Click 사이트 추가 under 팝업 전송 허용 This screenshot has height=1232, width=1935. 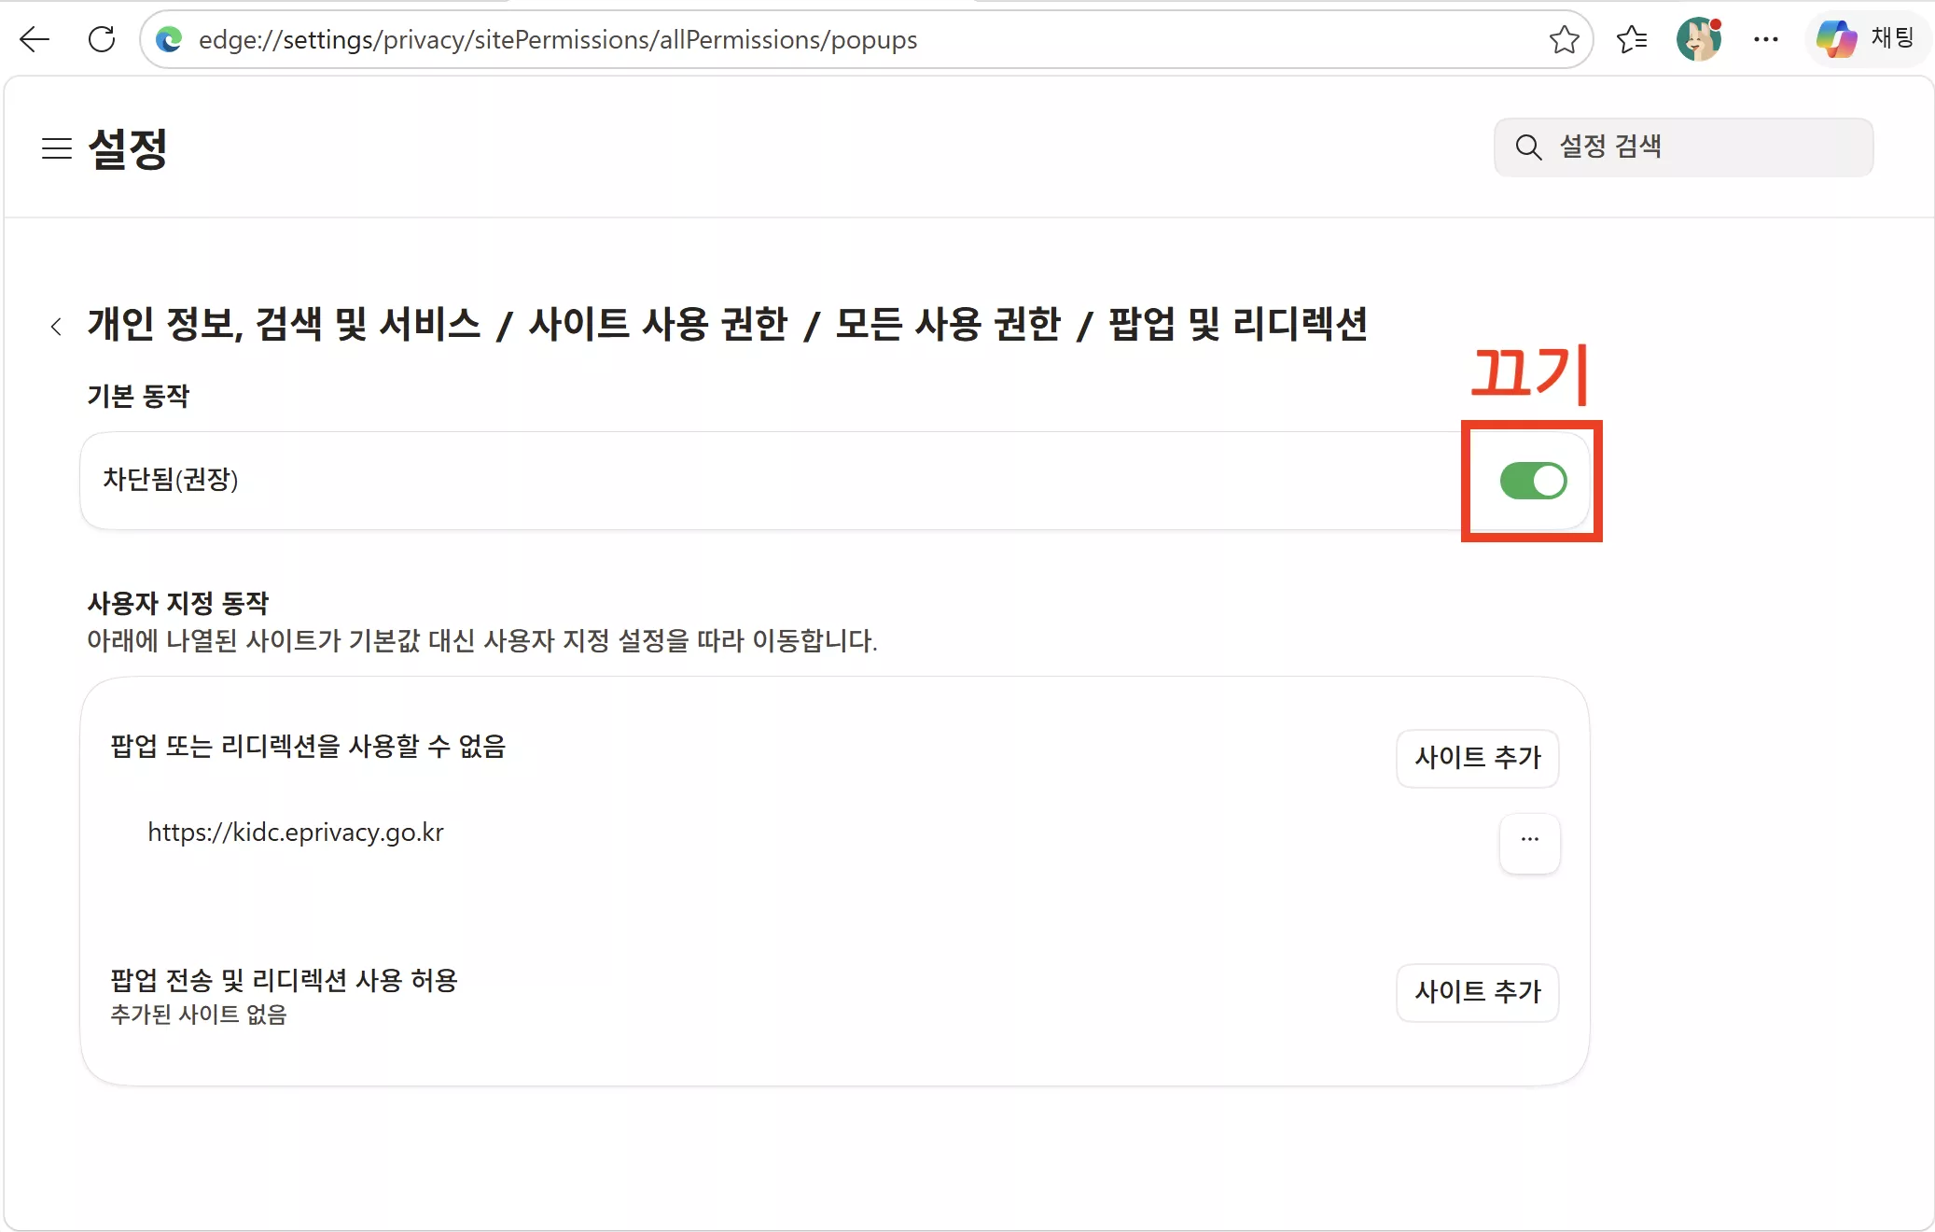(1477, 993)
